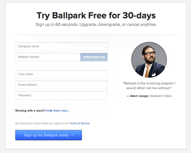Click Adam Lisagor's circular portrait photo
This screenshot has height=153, width=191.
pyautogui.click(x=149, y=60)
